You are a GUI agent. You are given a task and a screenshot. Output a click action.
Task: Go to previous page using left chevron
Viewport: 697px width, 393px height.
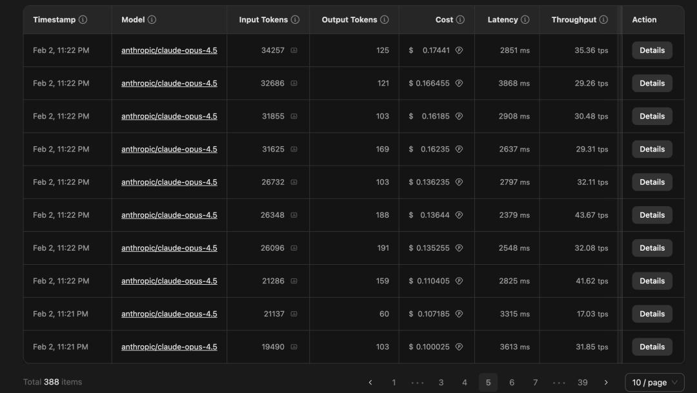coord(370,382)
